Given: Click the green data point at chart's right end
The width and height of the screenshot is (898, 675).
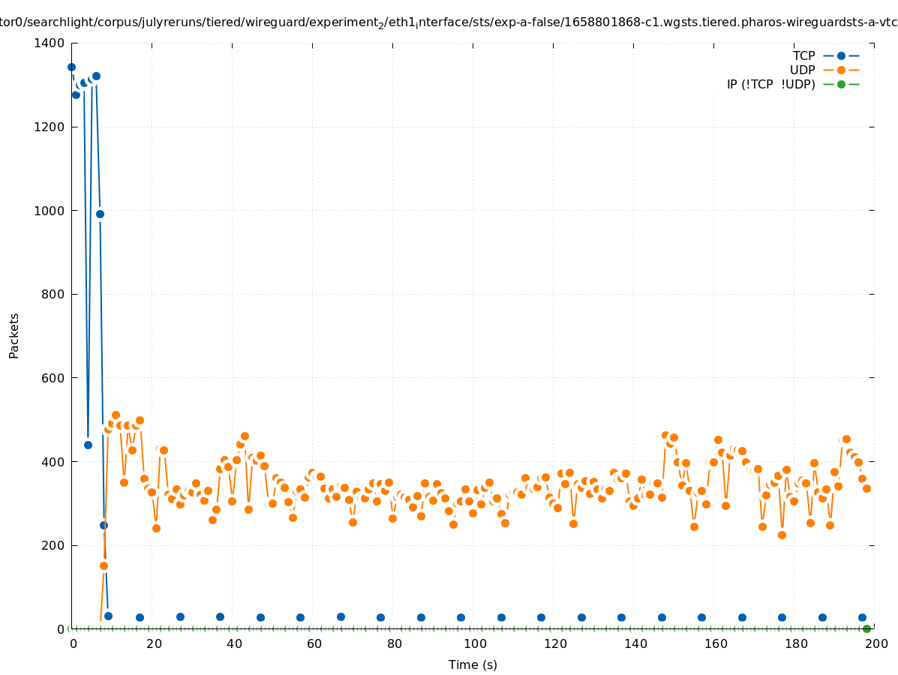Looking at the screenshot, I should [866, 628].
